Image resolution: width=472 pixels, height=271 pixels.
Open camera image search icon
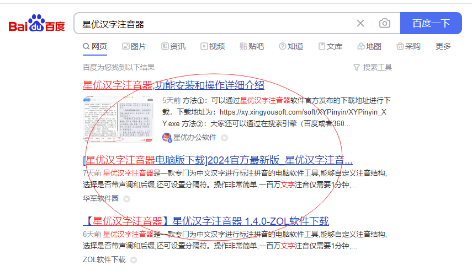pos(384,23)
